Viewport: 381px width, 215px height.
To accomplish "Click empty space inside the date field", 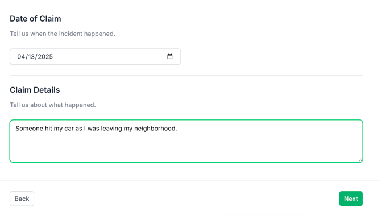I will point(109,57).
